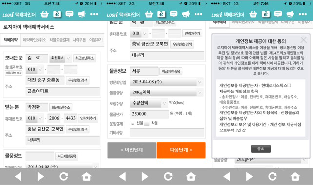Viewport: 313px width, 185px height.
Task: Open the 이용후기 tab under 로지아이 택배예약서비스
Action: coord(96,40)
